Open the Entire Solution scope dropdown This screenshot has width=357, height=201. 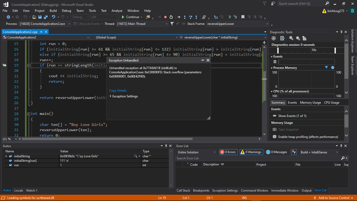(214, 152)
